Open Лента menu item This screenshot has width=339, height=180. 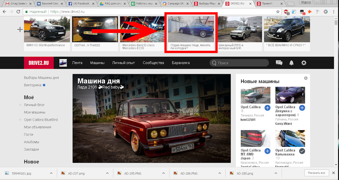click(x=77, y=63)
